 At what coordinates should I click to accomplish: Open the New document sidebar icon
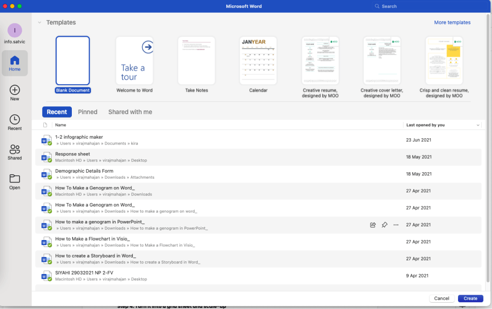pos(15,90)
